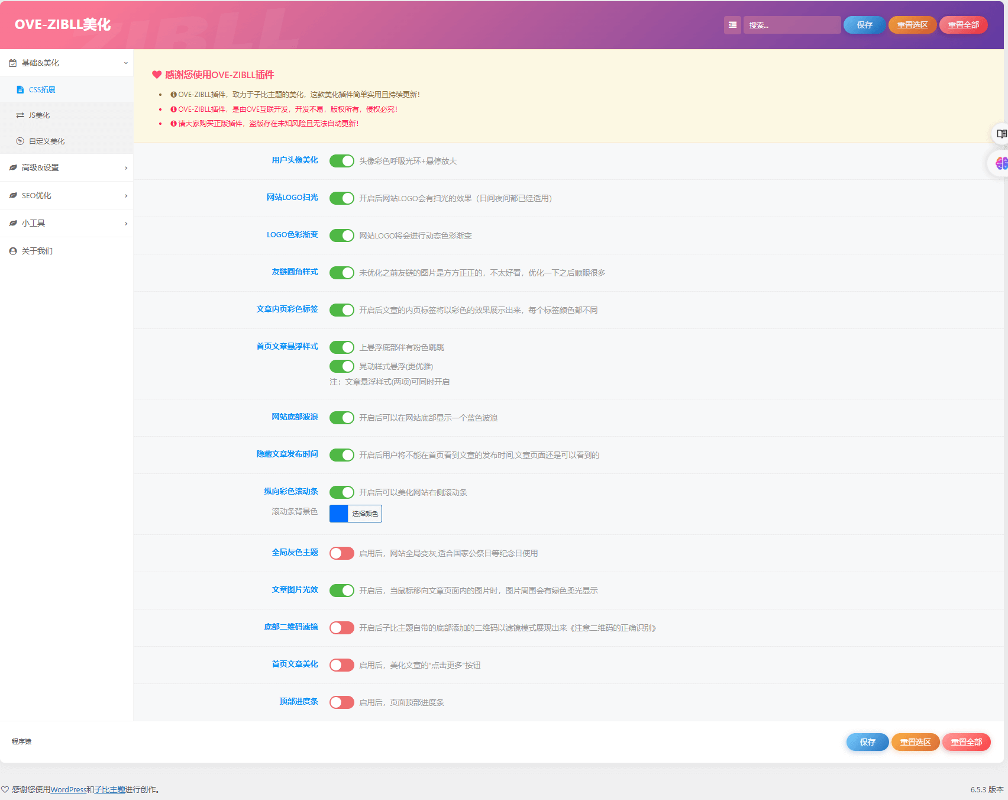This screenshot has height=800, width=1008.
Task: Click the 程序猿 footer text
Action: click(21, 741)
